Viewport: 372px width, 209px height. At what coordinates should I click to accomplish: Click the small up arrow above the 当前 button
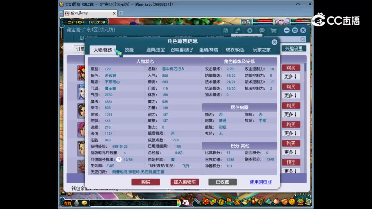(x=63, y=192)
